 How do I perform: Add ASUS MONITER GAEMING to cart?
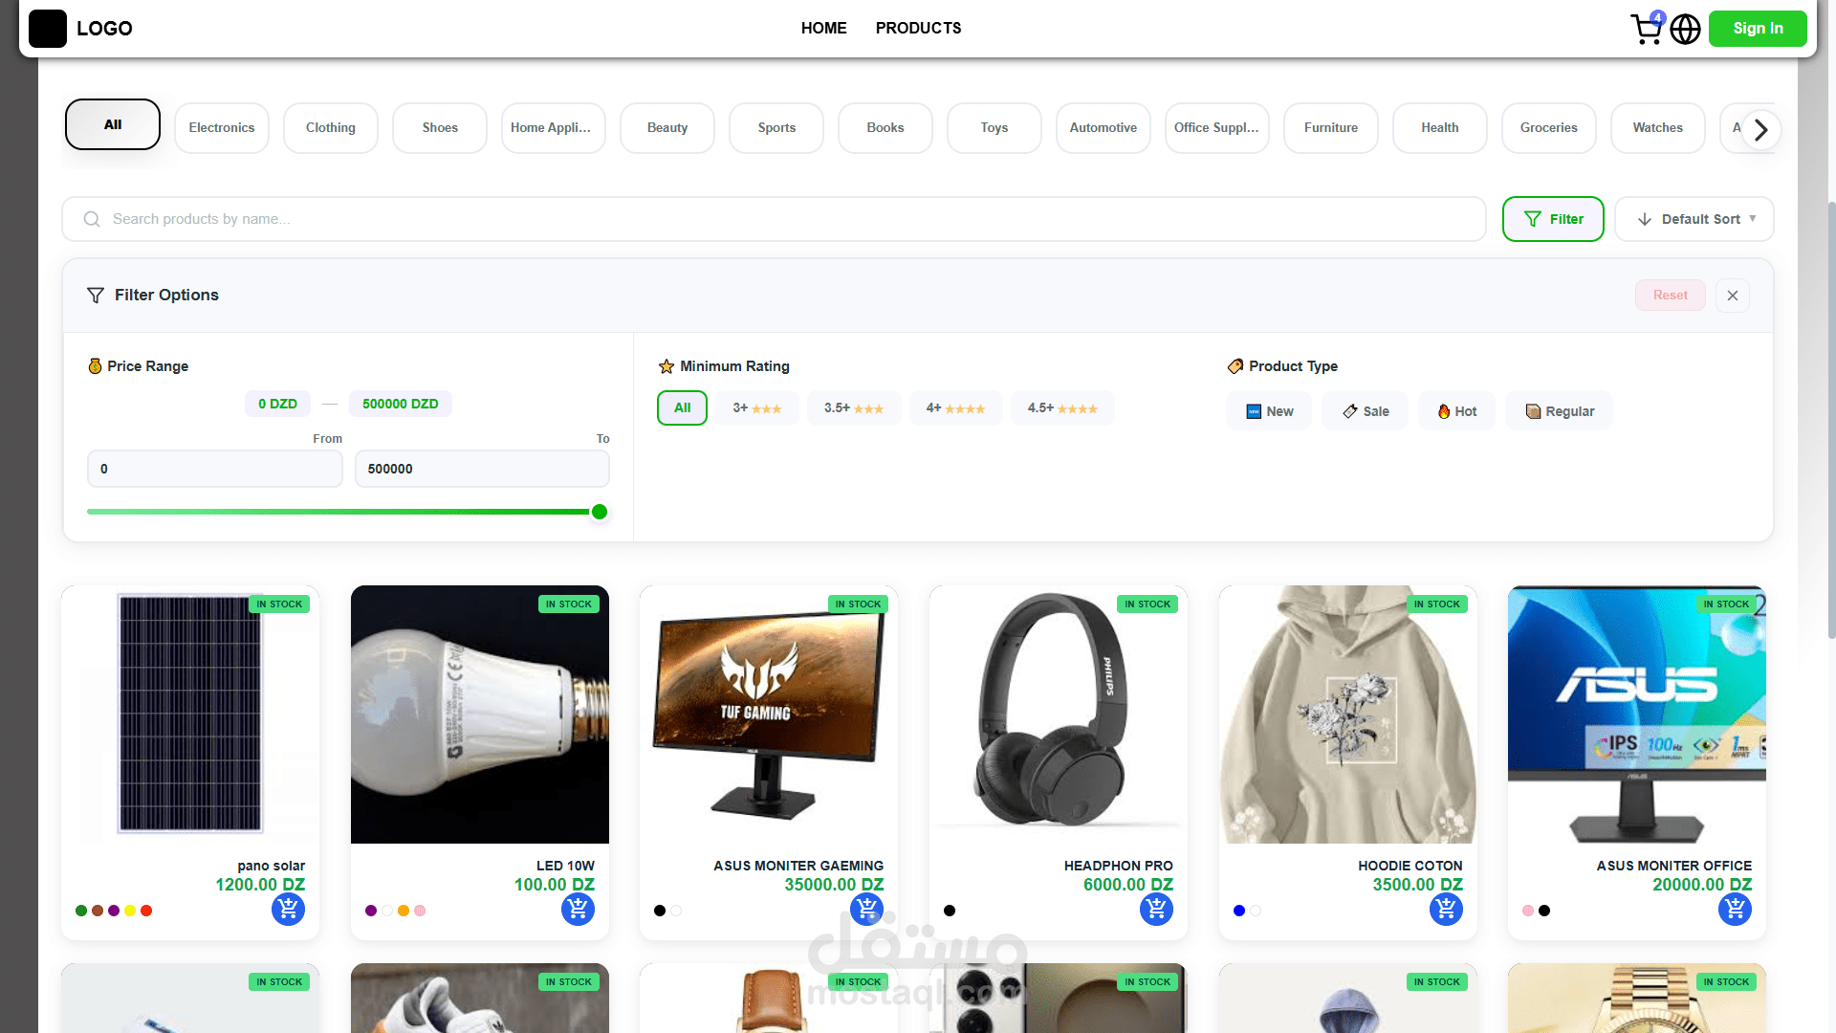click(867, 909)
